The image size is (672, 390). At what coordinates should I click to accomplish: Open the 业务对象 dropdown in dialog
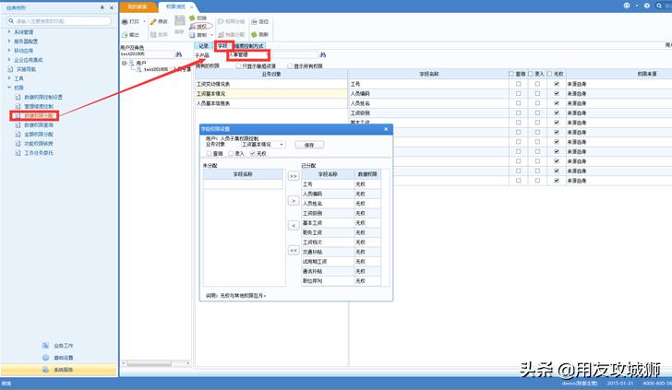tap(282, 145)
